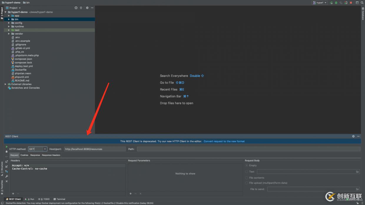Viewport: 365px width, 205px height.
Task: Collapse all in Project panel
Action: (81, 8)
